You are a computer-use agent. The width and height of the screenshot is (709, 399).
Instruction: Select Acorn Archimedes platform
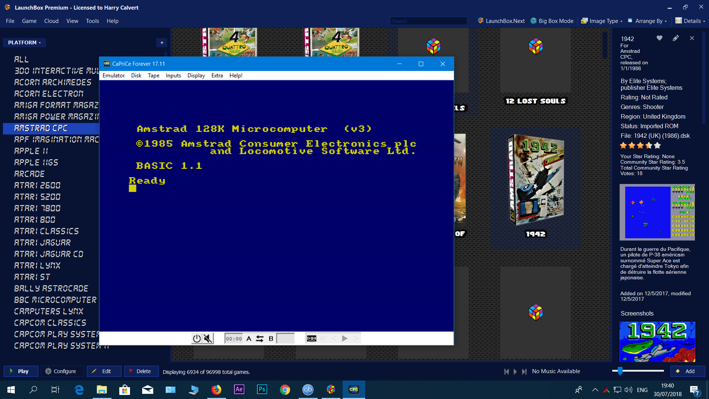[53, 82]
